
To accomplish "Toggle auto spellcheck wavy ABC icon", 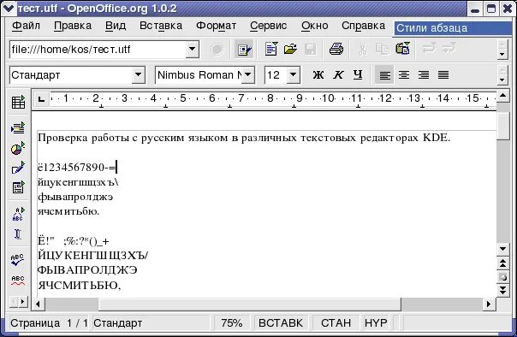I will point(18,281).
